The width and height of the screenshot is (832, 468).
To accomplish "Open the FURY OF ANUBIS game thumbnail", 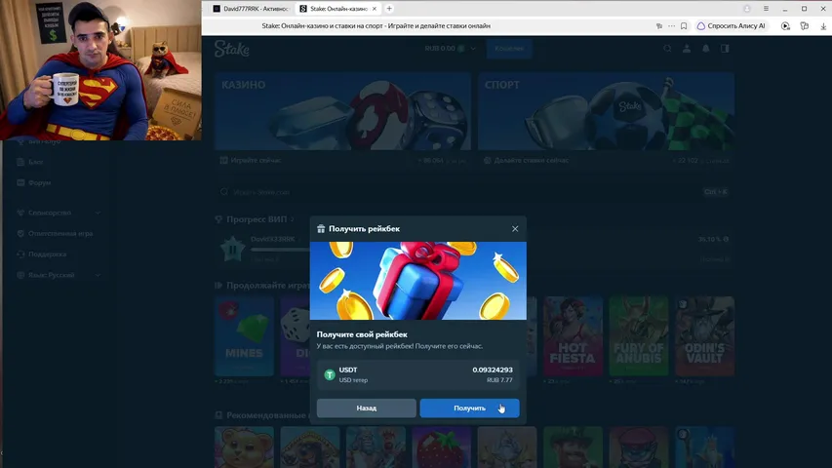I will (x=639, y=336).
